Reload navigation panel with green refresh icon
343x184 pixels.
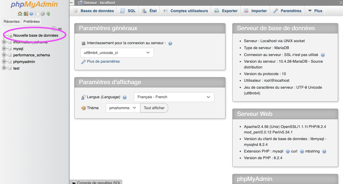pos(48,14)
